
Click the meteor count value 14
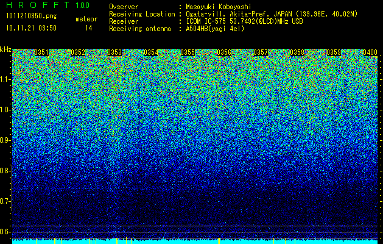point(88,28)
